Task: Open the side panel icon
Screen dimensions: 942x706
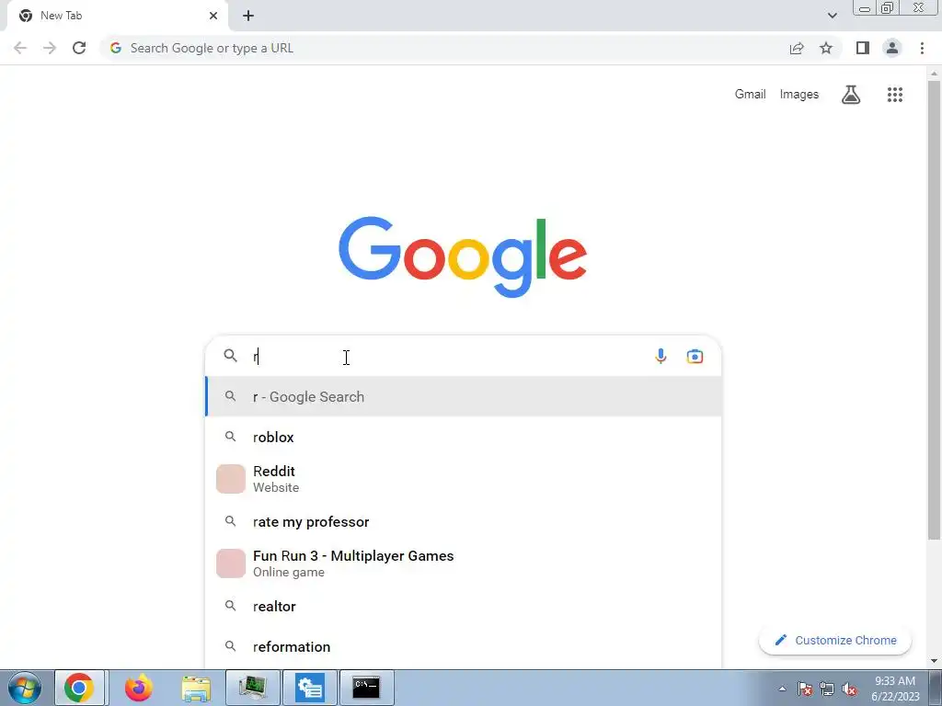Action: [863, 48]
